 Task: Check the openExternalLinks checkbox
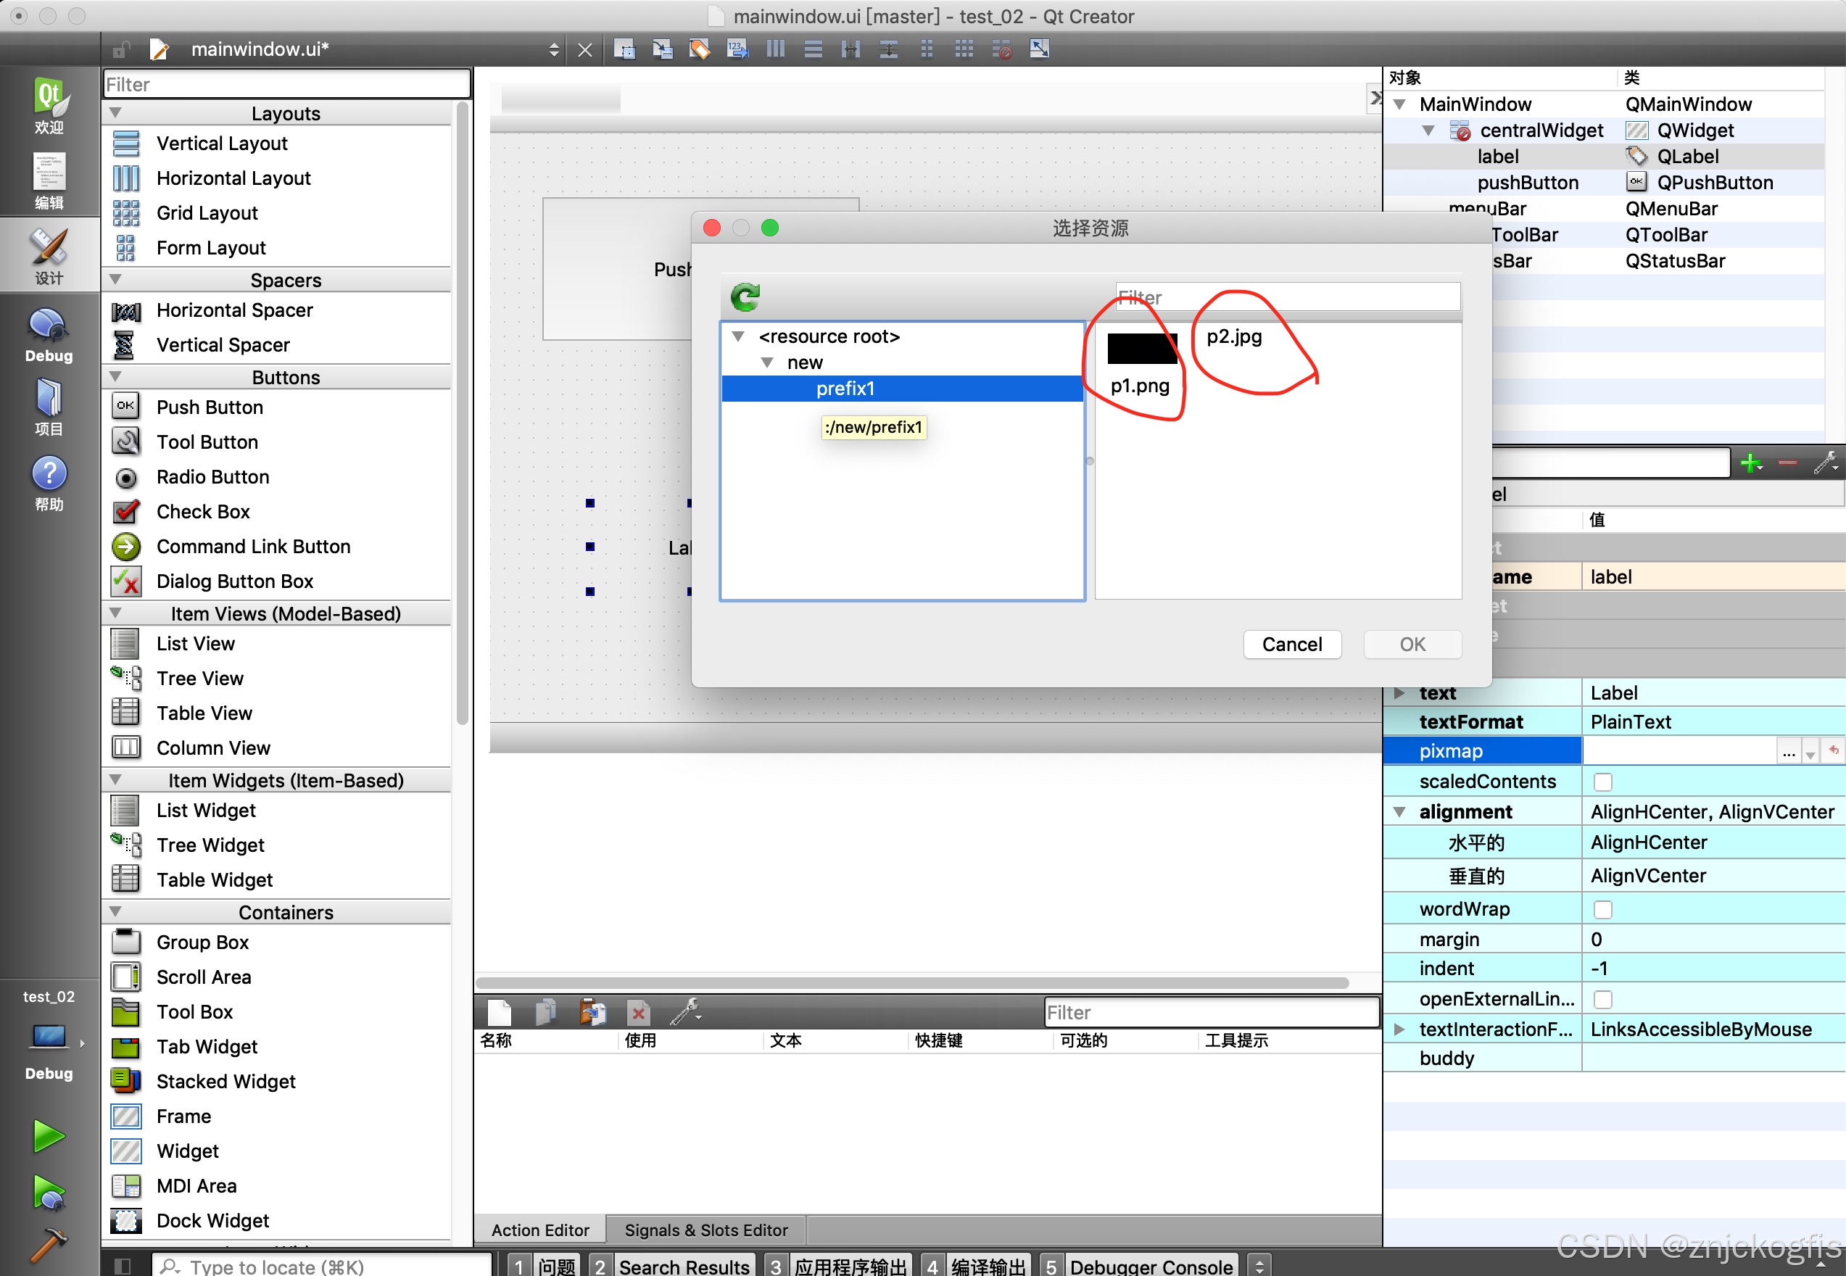[1602, 999]
